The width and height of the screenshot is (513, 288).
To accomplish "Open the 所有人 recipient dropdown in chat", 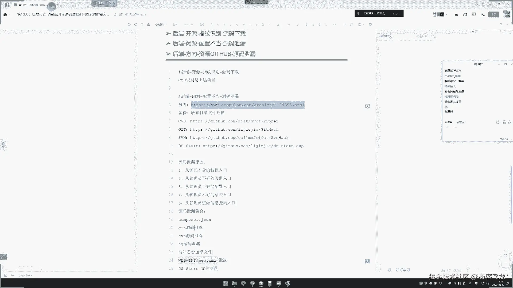I will (461, 122).
